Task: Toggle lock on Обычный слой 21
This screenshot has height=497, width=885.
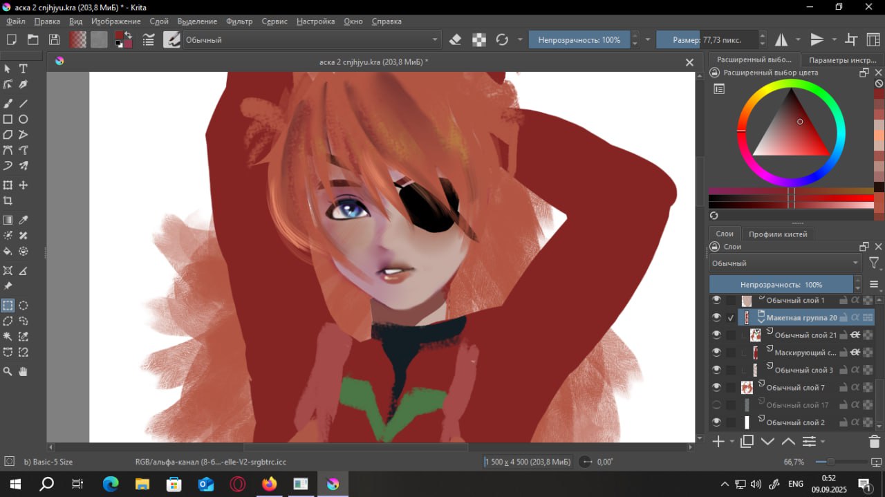Action: 842,335
